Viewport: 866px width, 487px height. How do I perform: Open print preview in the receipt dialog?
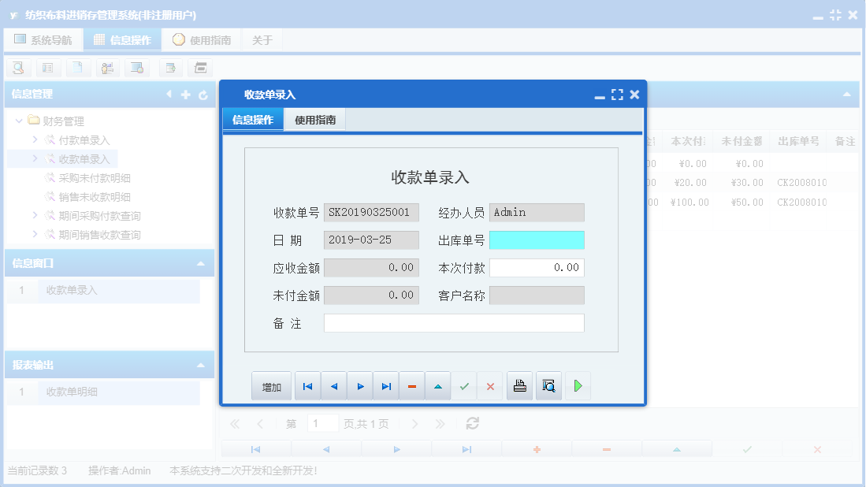tap(548, 385)
